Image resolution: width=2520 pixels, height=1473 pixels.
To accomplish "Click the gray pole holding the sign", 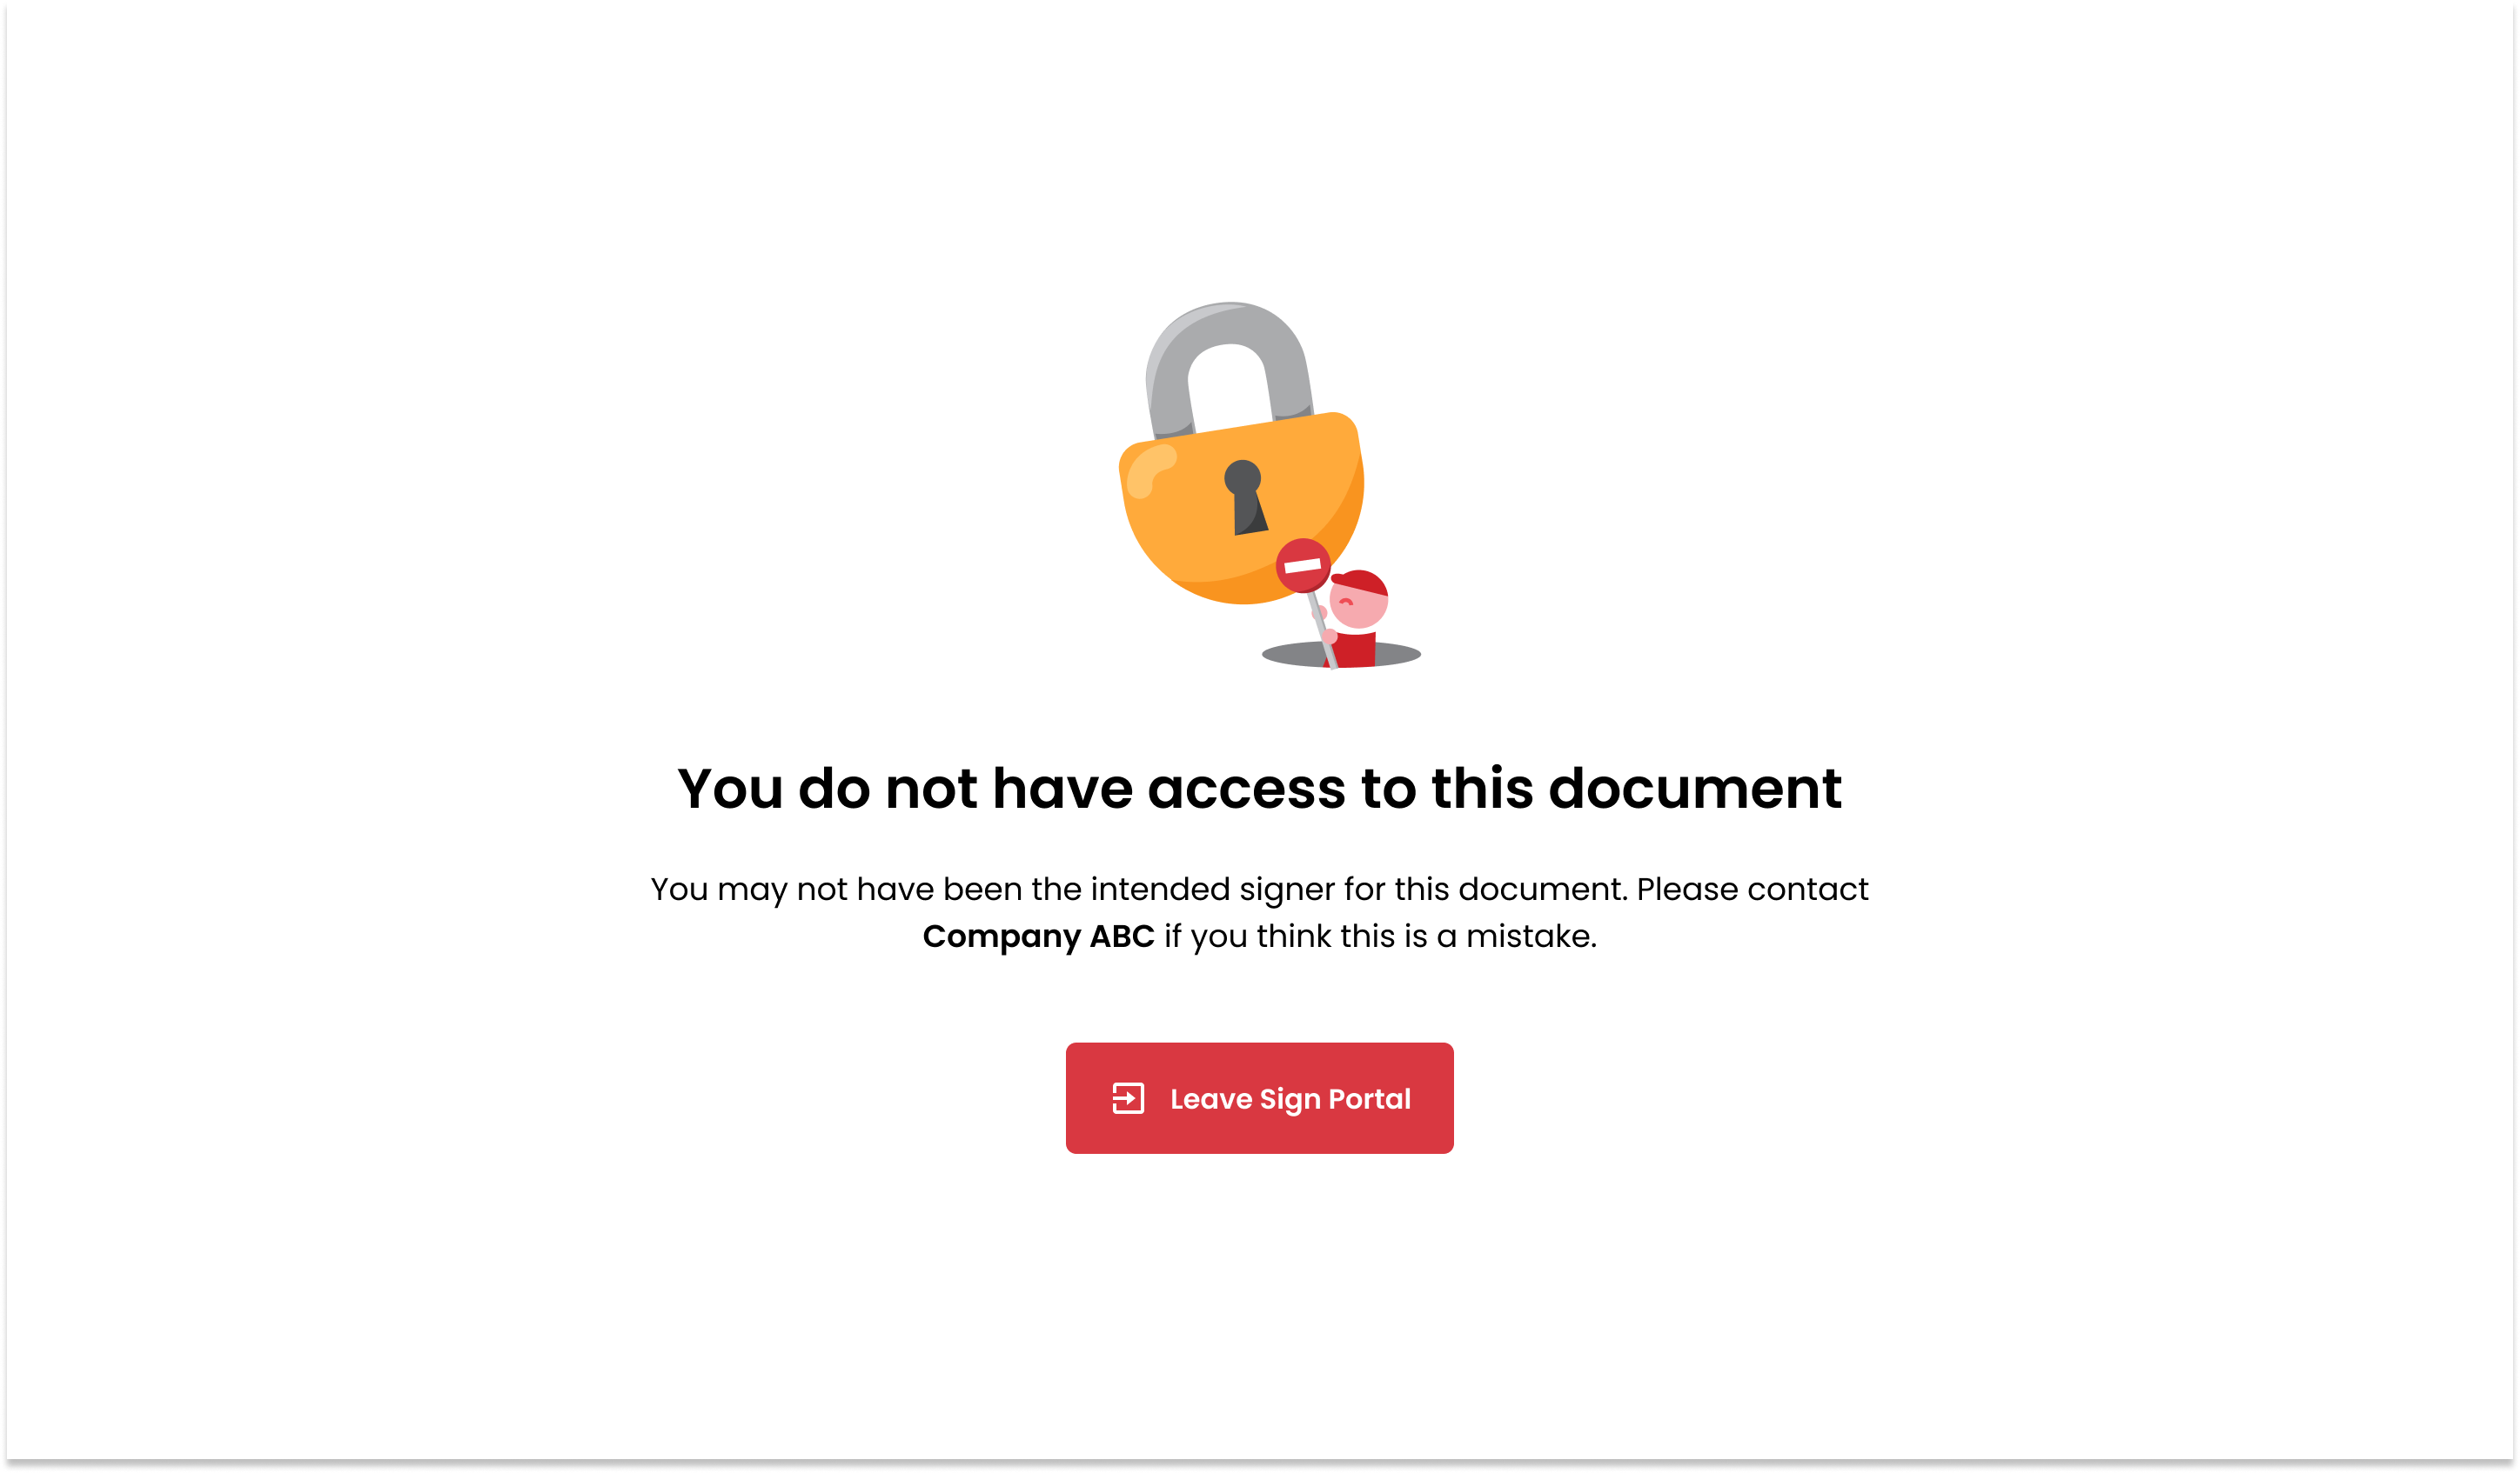I will click(x=1322, y=630).
